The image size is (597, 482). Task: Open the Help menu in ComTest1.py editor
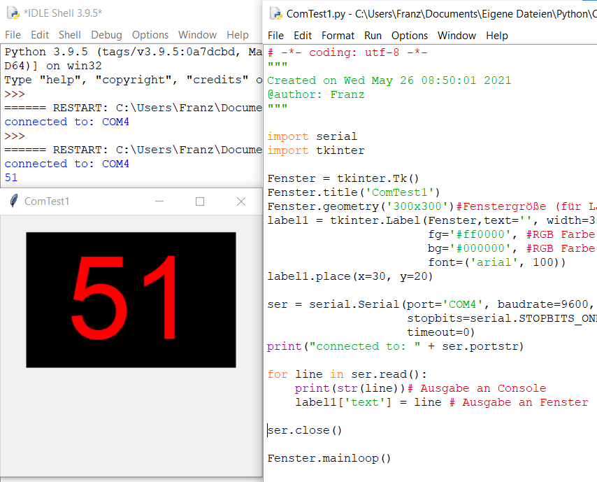point(496,36)
